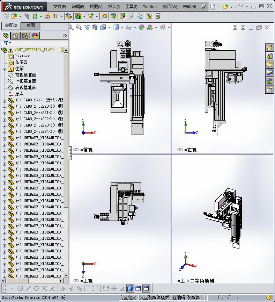Image resolution: width=275 pixels, height=302 pixels.
Task: Open the FeatureManager design tree tab
Action: click(6, 36)
